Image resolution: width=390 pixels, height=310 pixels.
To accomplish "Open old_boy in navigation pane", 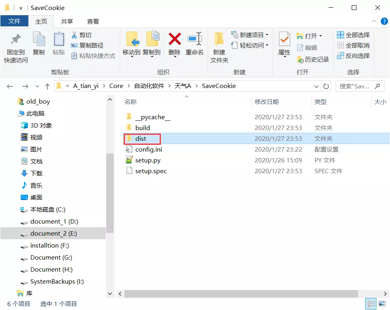I will 34,102.
